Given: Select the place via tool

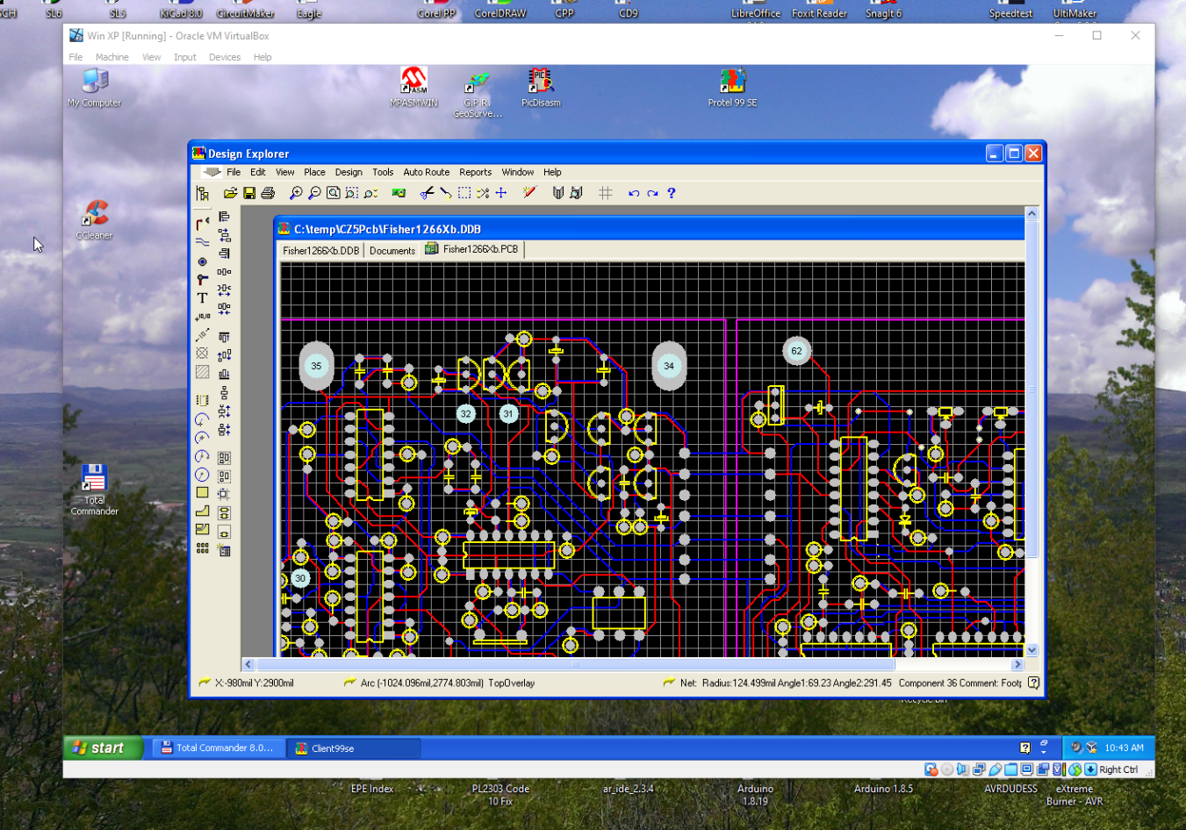Looking at the screenshot, I should point(202,280).
